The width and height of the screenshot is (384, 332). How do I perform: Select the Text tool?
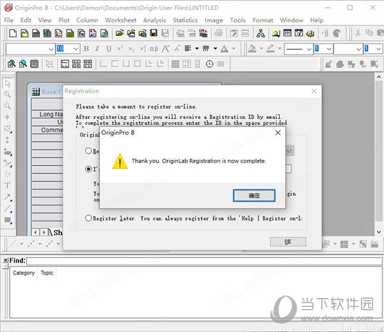tap(8, 186)
